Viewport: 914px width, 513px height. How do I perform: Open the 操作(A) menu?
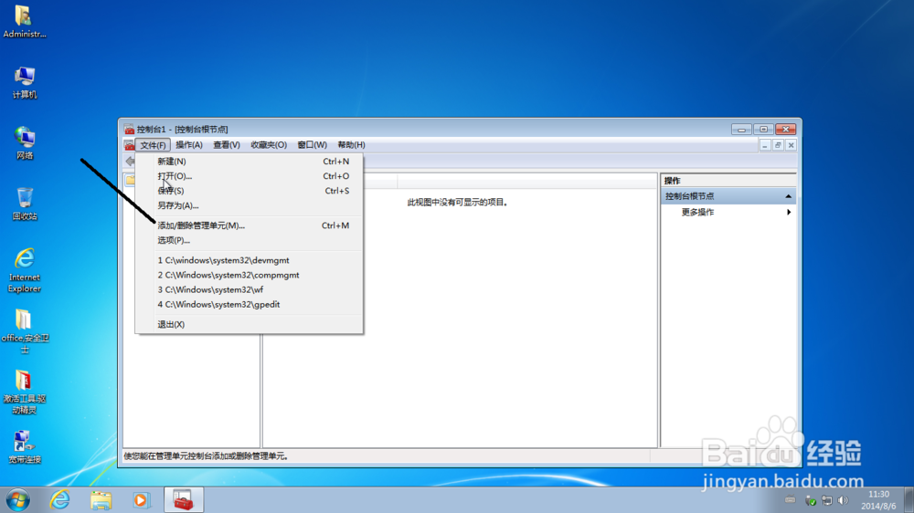[x=189, y=145]
